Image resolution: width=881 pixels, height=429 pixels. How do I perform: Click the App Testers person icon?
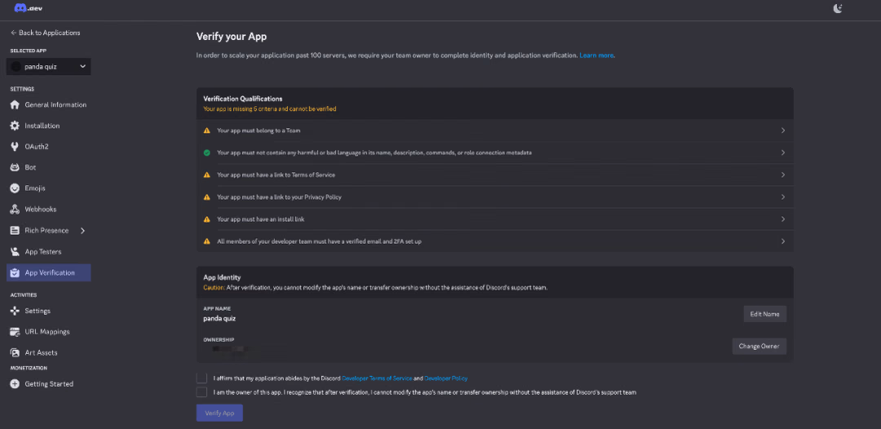point(15,251)
